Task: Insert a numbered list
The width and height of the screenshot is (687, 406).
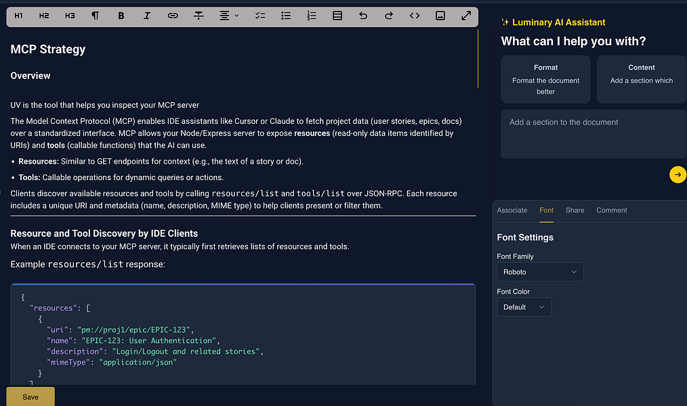Action: tap(312, 16)
